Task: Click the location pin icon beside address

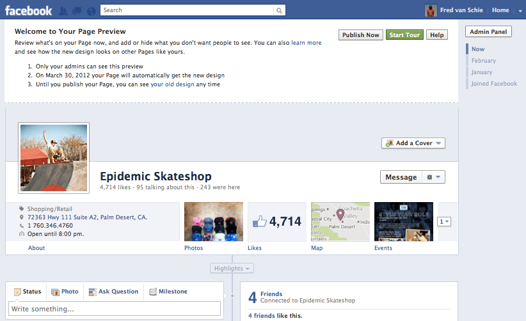Action: coord(22,217)
